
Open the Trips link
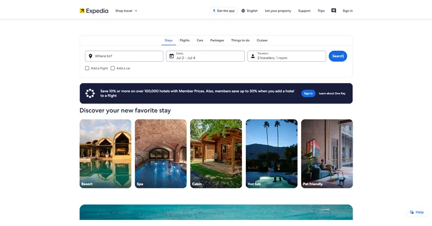321,10
